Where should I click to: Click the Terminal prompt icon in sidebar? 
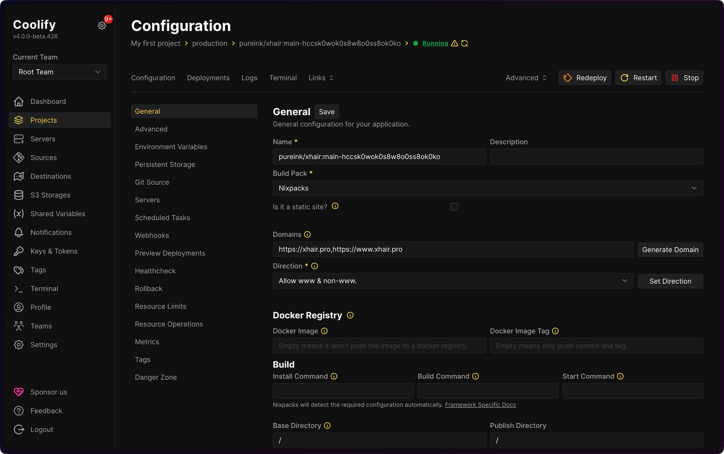pos(19,289)
